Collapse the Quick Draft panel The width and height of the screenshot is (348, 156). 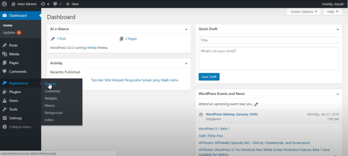click(x=337, y=29)
